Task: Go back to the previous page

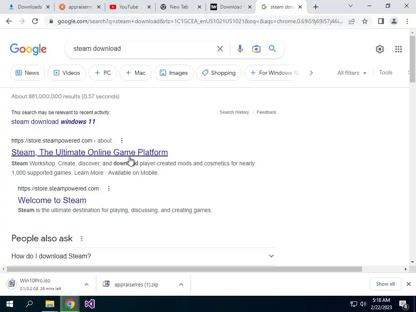Action: [x=9, y=21]
